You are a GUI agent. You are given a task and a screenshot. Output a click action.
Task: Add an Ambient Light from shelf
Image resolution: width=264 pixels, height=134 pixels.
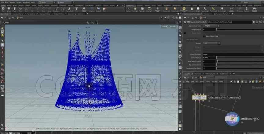[222, 9]
